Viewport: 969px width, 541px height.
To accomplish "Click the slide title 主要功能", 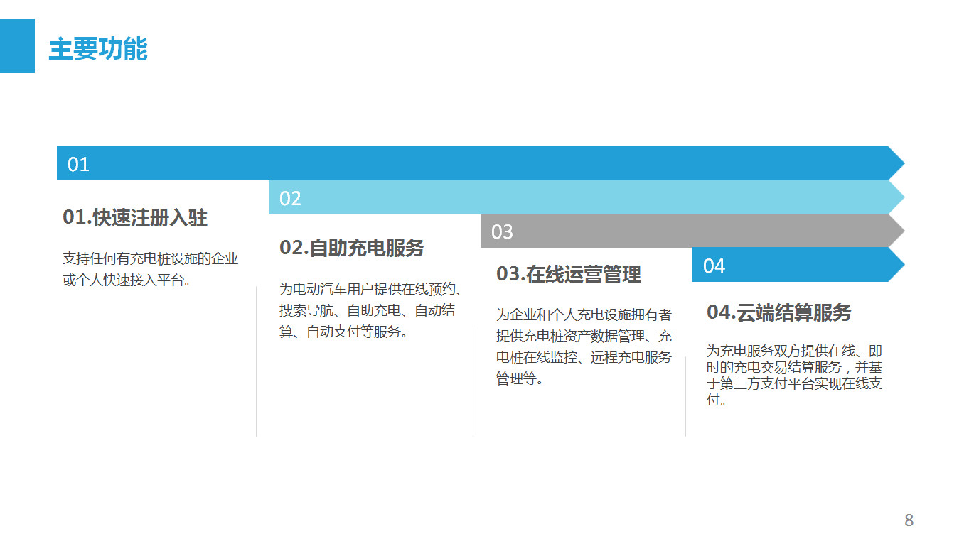I will pos(97,50).
